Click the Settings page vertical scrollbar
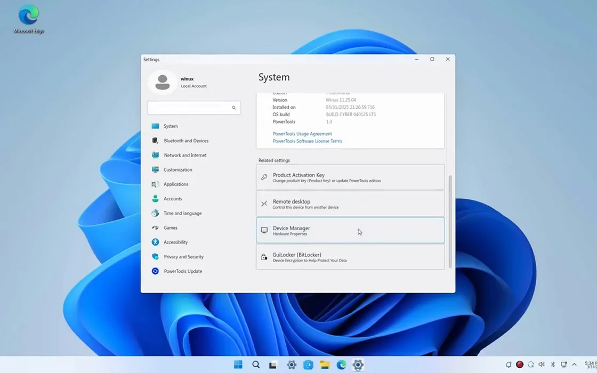 pyautogui.click(x=450, y=222)
